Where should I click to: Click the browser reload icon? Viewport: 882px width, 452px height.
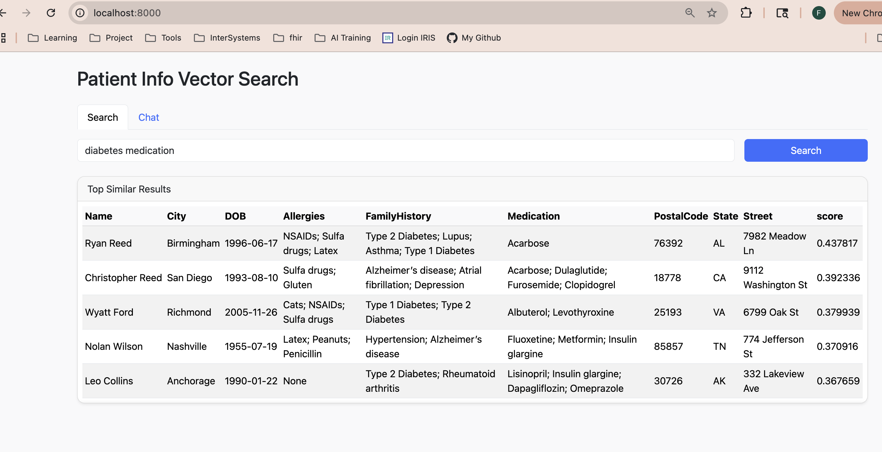[x=51, y=13]
